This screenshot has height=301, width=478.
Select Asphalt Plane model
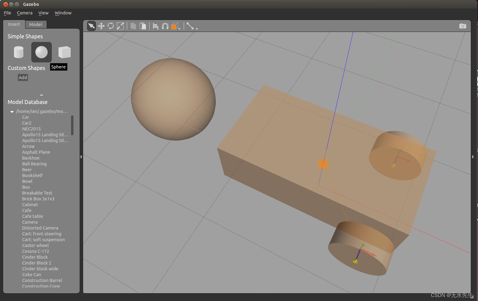(x=36, y=152)
